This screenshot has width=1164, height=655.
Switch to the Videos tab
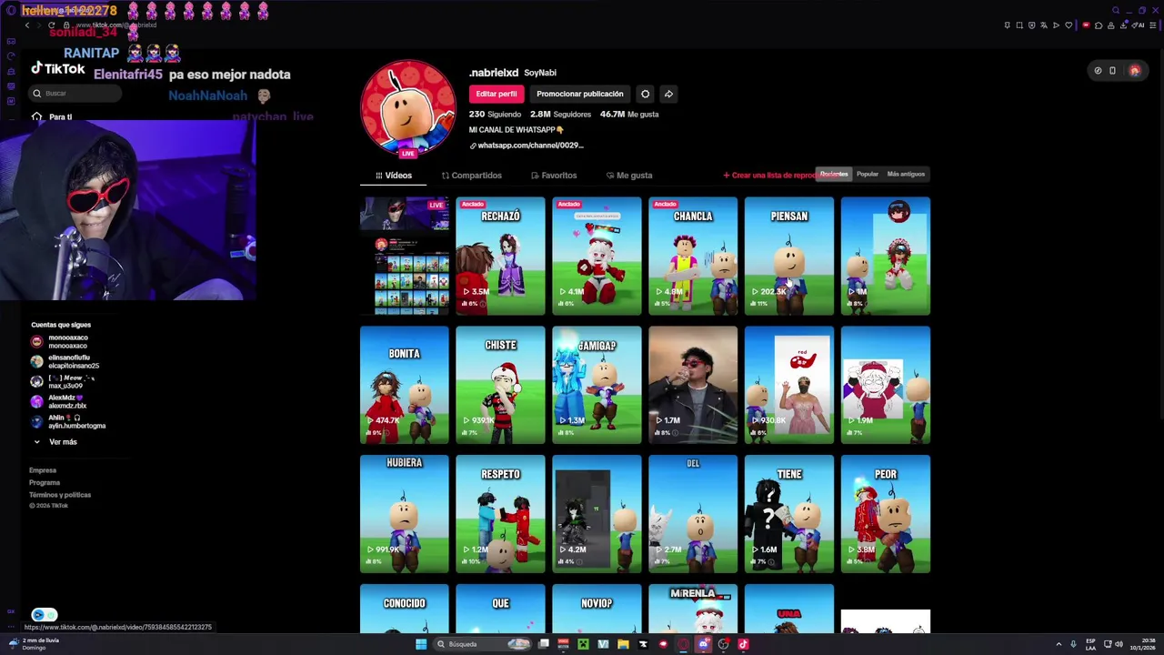[394, 176]
